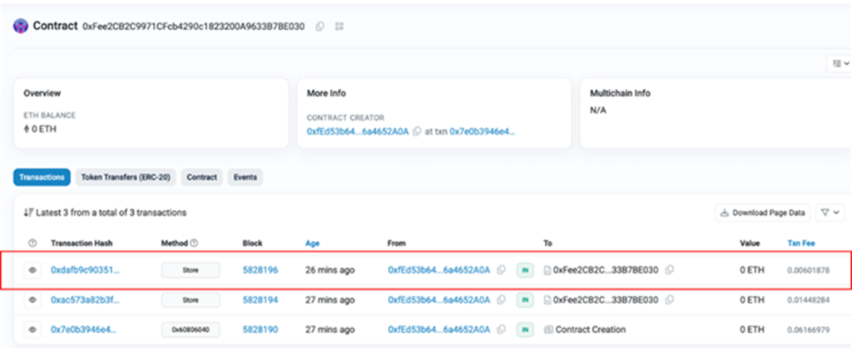Preview transaction 0x7e0b3946e4 with eye icon

[32, 330]
